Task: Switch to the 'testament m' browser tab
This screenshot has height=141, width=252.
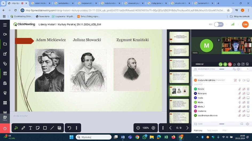Action: pos(204,3)
